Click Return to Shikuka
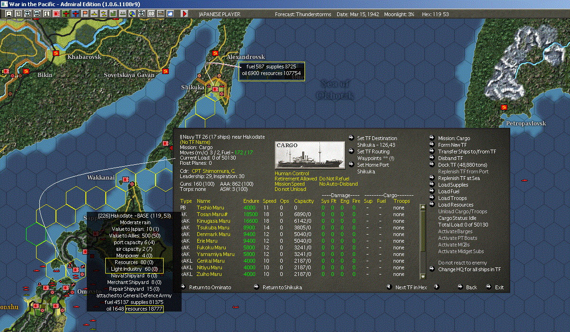This screenshot has height=332, width=570. tap(282, 287)
